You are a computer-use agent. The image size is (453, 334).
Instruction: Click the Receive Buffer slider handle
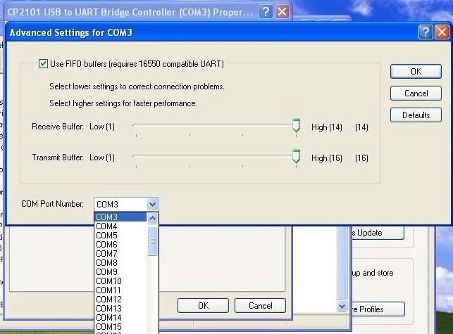tap(297, 127)
